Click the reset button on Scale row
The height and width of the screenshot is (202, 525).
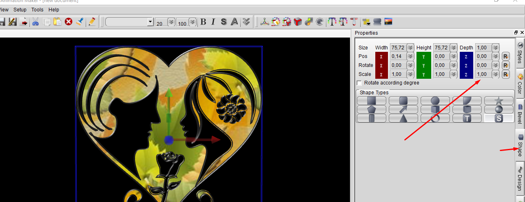coord(506,74)
